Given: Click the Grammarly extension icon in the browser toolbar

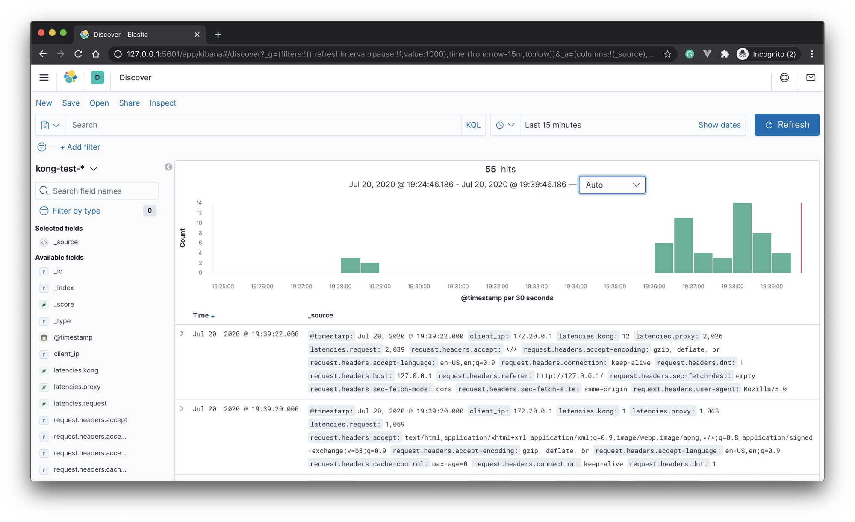Looking at the screenshot, I should point(690,54).
